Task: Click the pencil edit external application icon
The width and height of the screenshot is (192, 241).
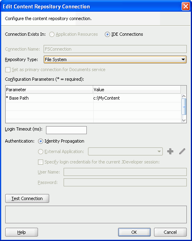Action: [182, 151]
